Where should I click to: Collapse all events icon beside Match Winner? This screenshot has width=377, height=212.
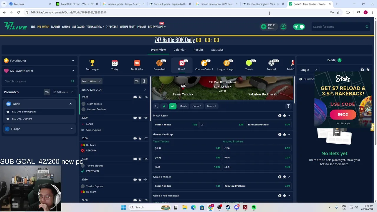pyautogui.click(x=144, y=81)
